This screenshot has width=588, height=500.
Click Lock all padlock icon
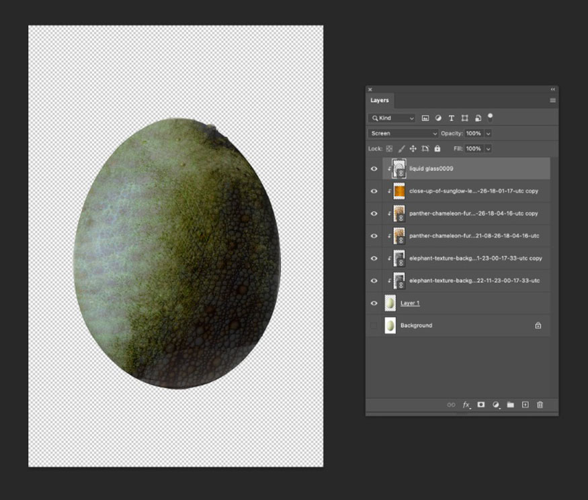click(437, 149)
